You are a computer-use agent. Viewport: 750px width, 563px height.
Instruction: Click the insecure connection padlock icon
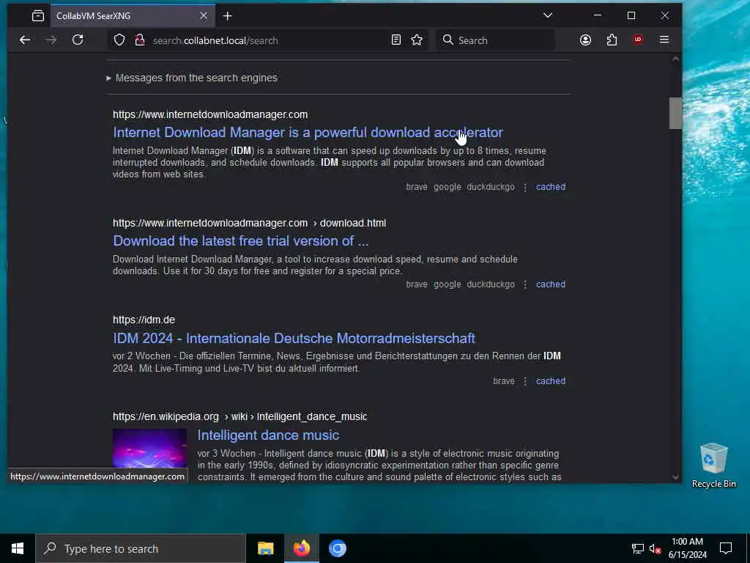pos(139,40)
